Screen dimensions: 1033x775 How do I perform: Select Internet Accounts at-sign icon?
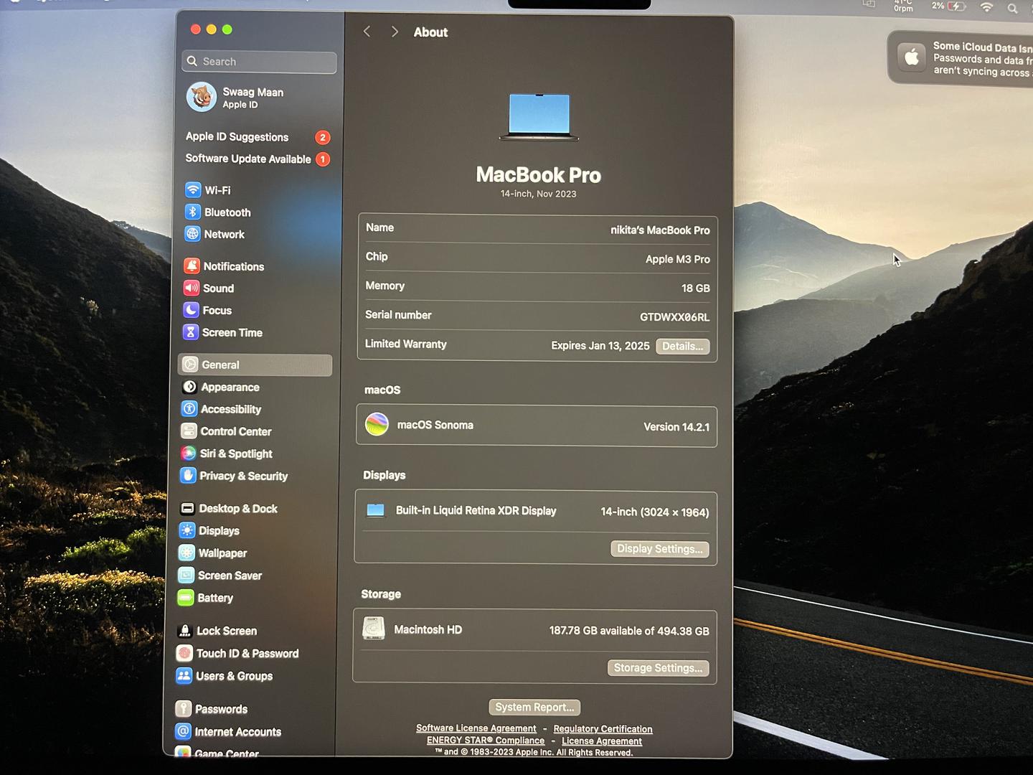coord(183,732)
